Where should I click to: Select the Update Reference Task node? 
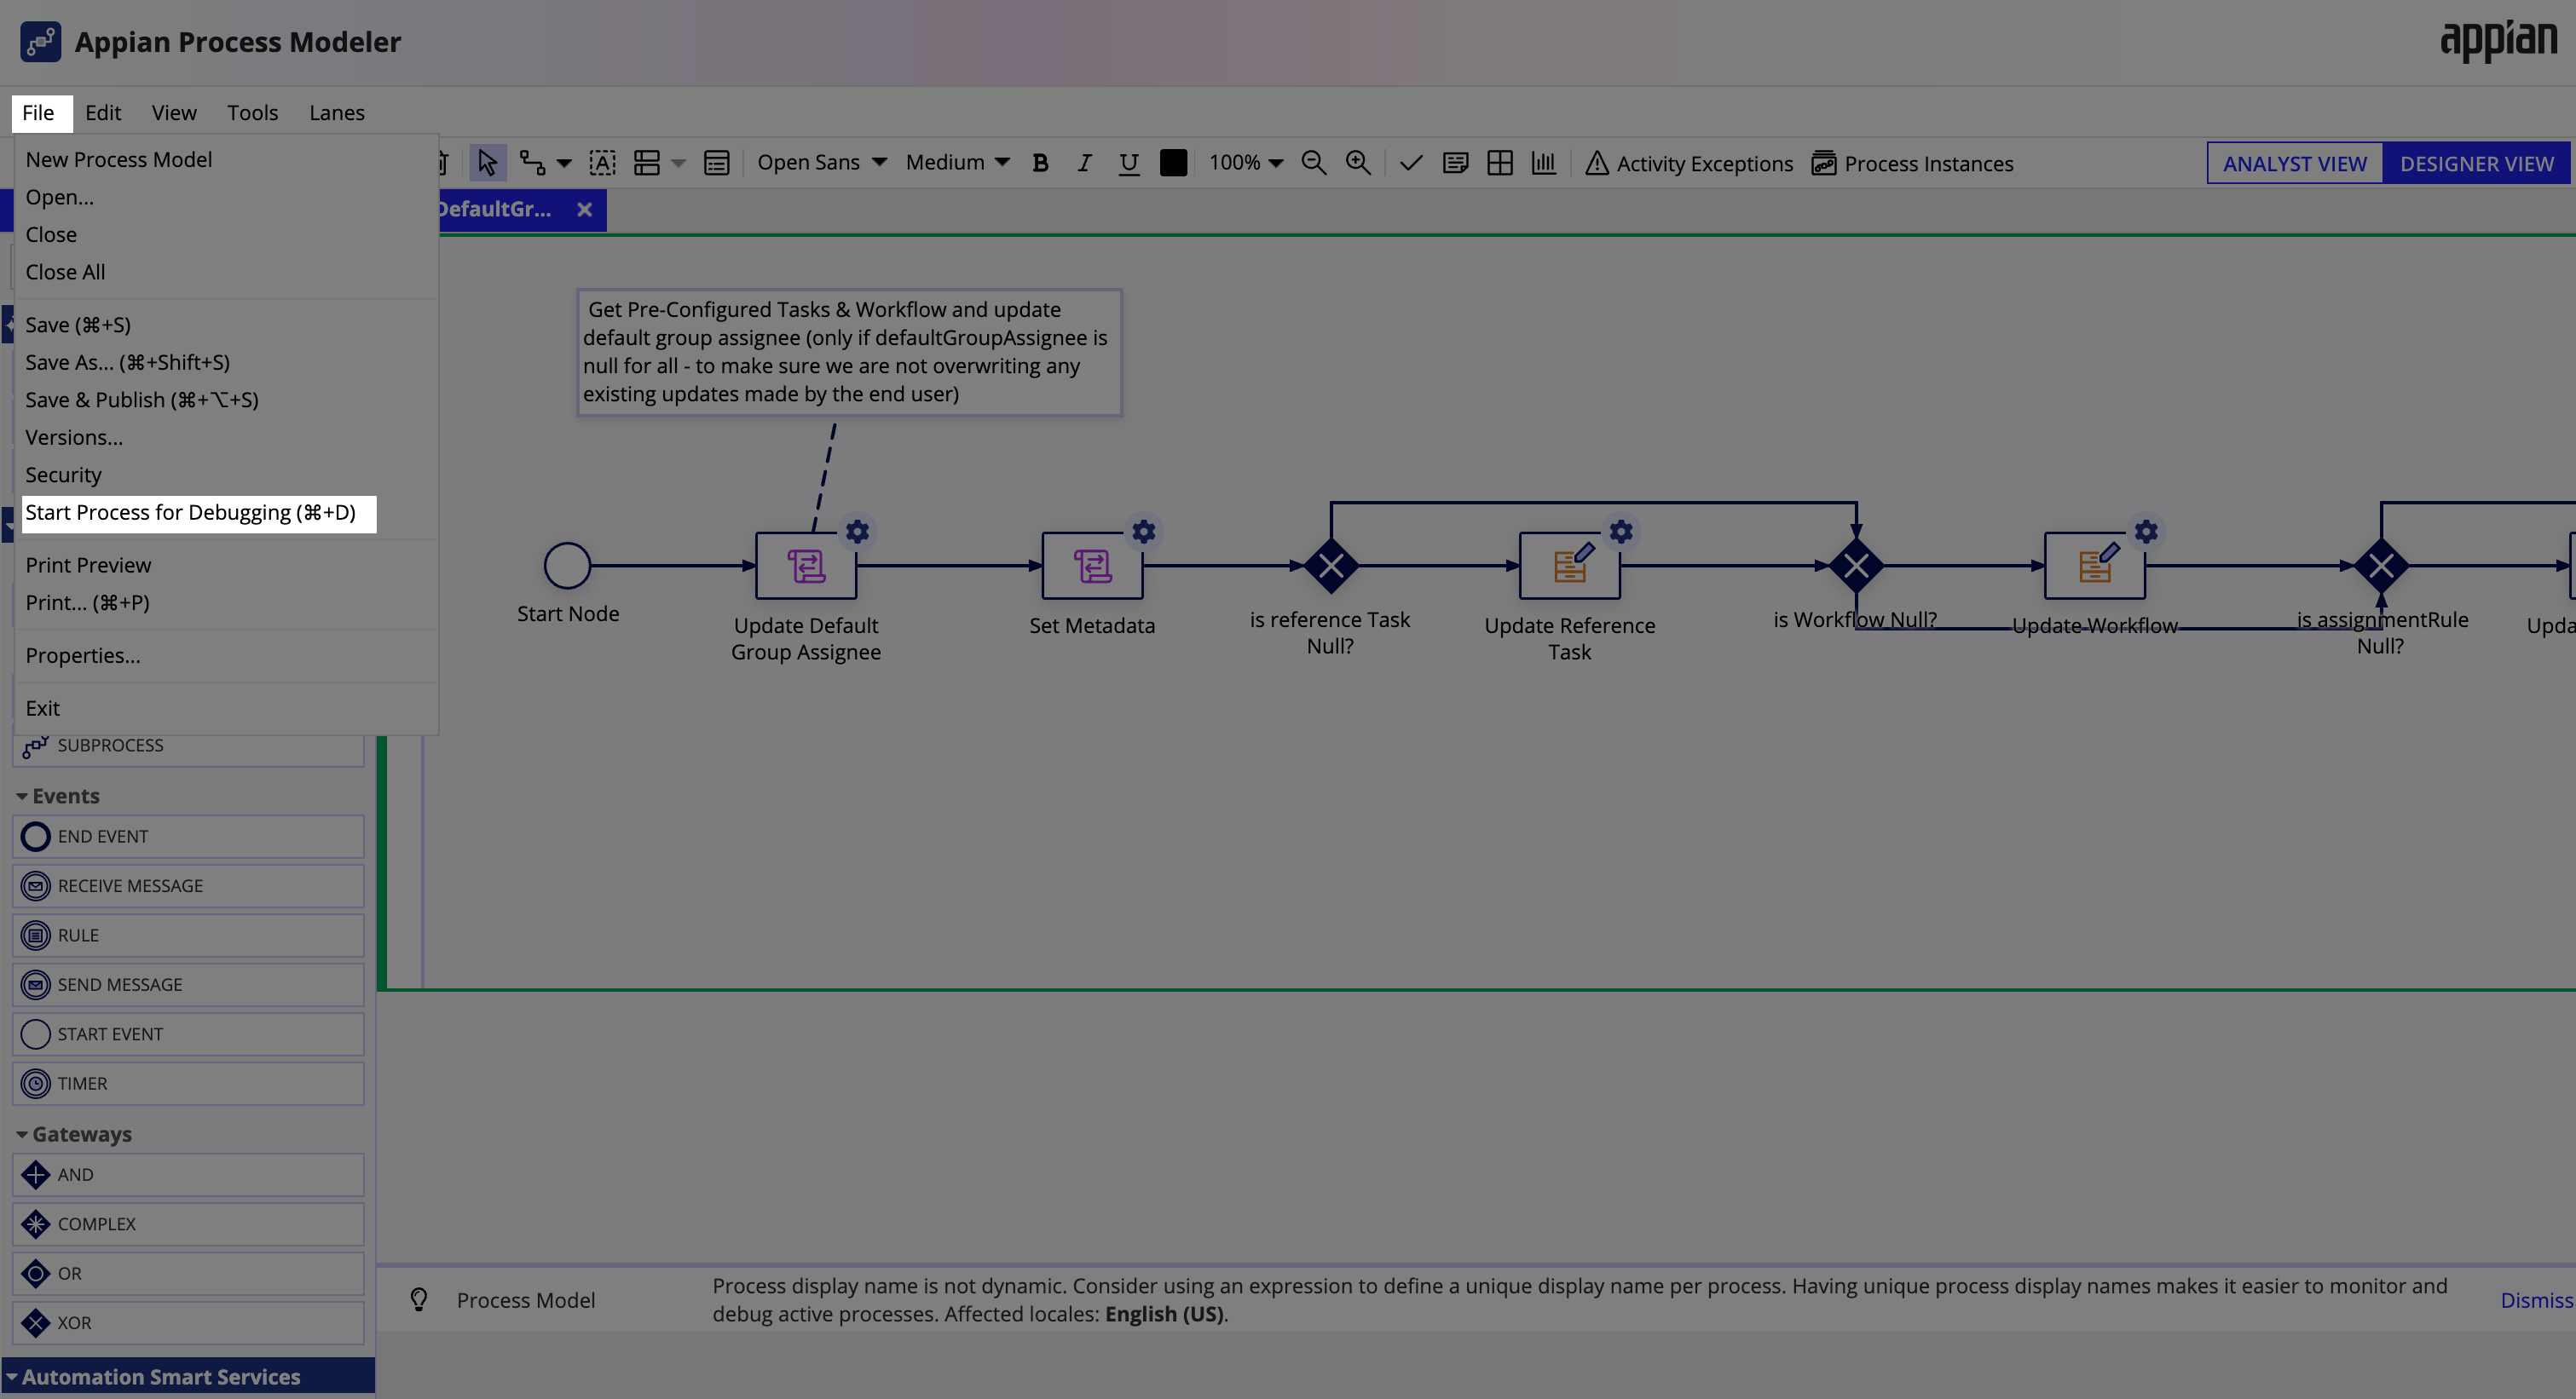[x=1570, y=566]
